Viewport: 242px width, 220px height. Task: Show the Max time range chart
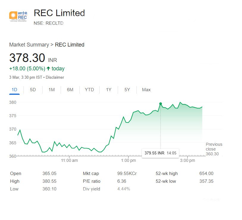click(146, 90)
